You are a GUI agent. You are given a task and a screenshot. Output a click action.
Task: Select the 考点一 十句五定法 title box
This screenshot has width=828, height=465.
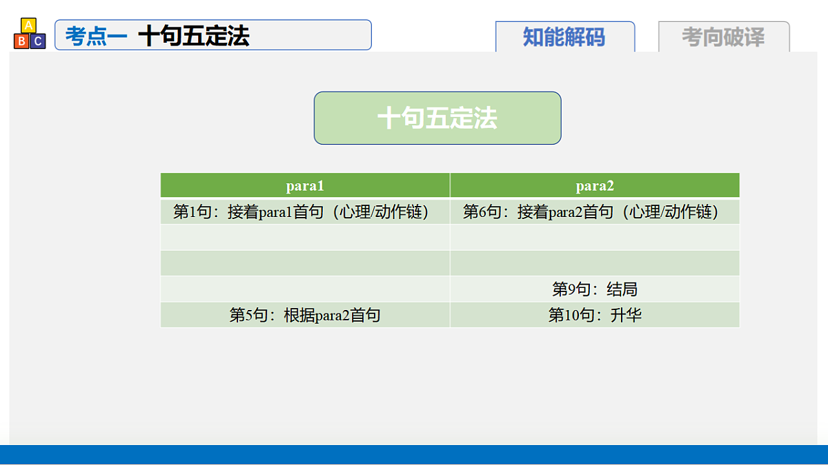pyautogui.click(x=213, y=35)
